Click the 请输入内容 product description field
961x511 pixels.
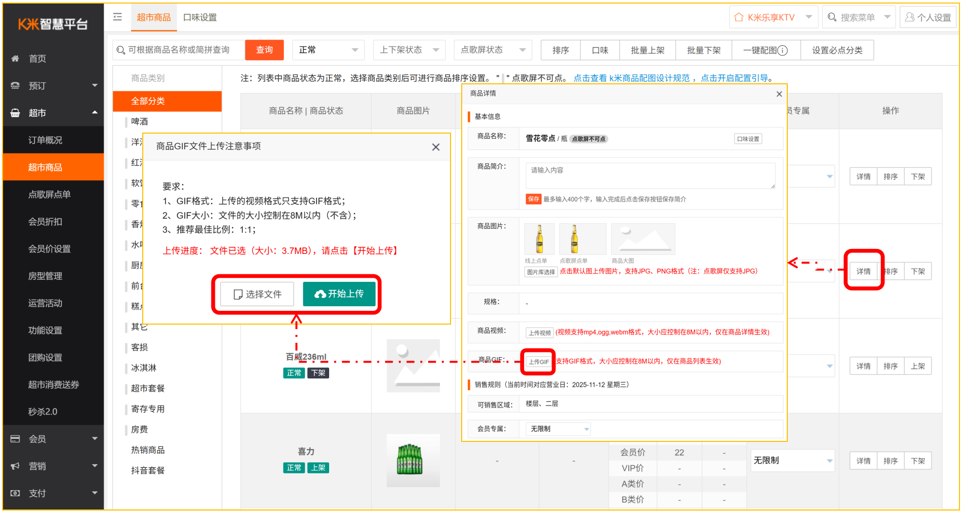(x=650, y=175)
